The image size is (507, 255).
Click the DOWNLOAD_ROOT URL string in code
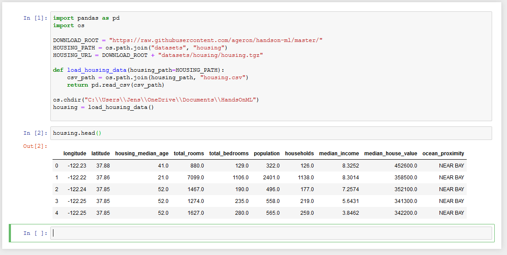tap(216, 40)
